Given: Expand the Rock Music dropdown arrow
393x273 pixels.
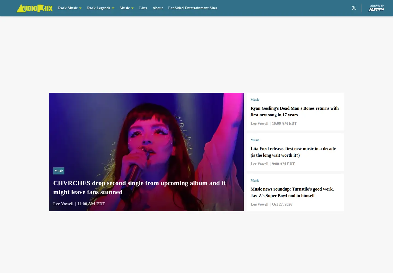Looking at the screenshot, I should pos(80,8).
